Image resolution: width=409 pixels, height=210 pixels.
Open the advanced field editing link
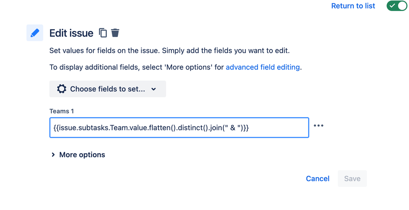click(x=263, y=67)
